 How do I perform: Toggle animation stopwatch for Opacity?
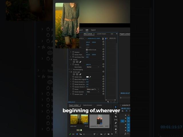click(x=73, y=65)
